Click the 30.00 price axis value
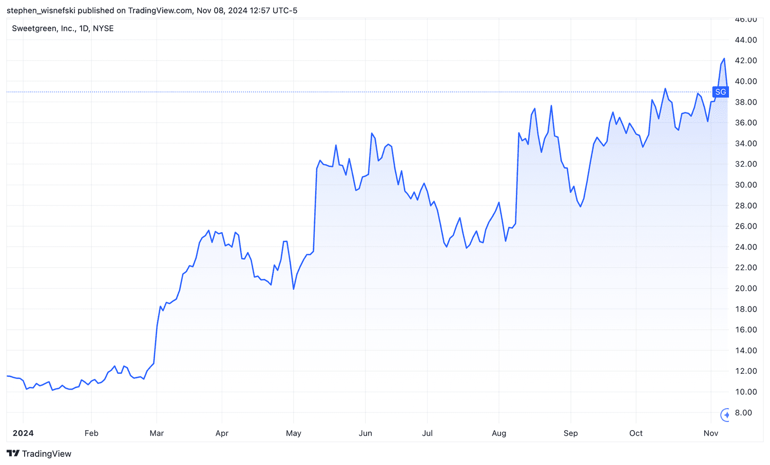This screenshot has height=465, width=770. (x=746, y=185)
